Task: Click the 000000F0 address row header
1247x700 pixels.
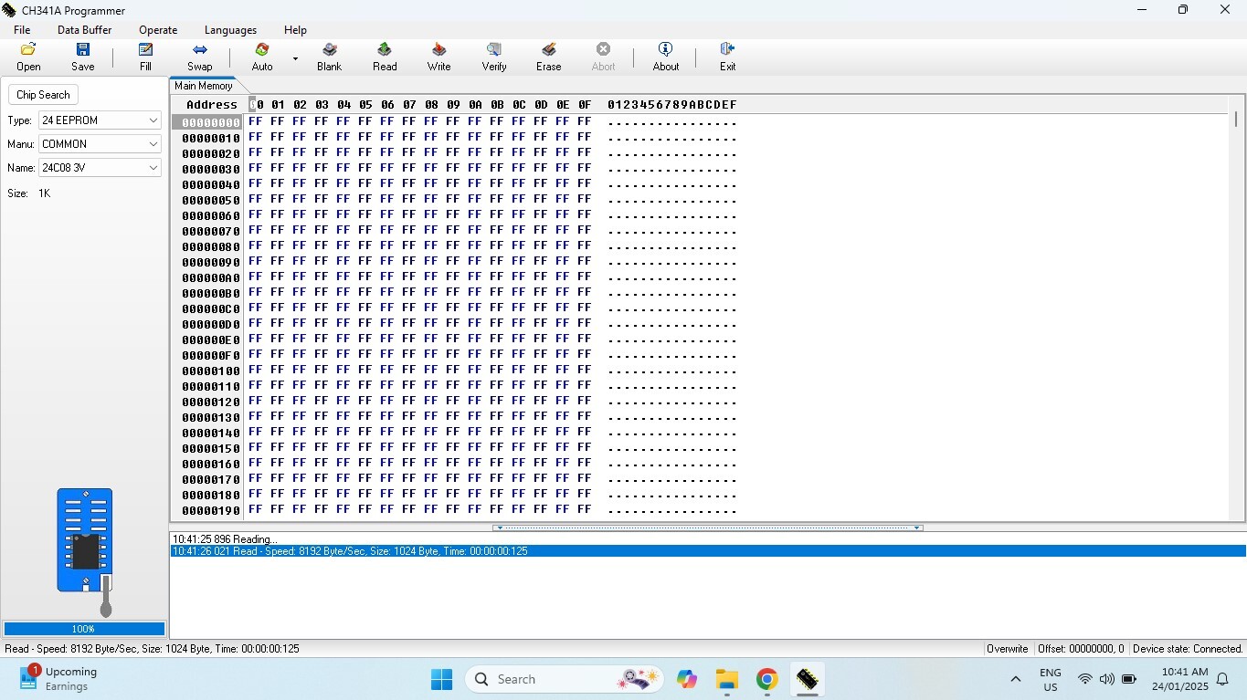Action: 210,355
